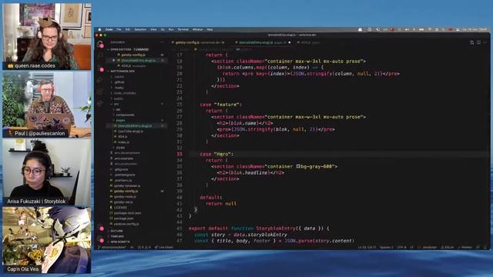Click the notifications bell in status bar
The width and height of the screenshot is (493, 277).
pyautogui.click(x=485, y=248)
